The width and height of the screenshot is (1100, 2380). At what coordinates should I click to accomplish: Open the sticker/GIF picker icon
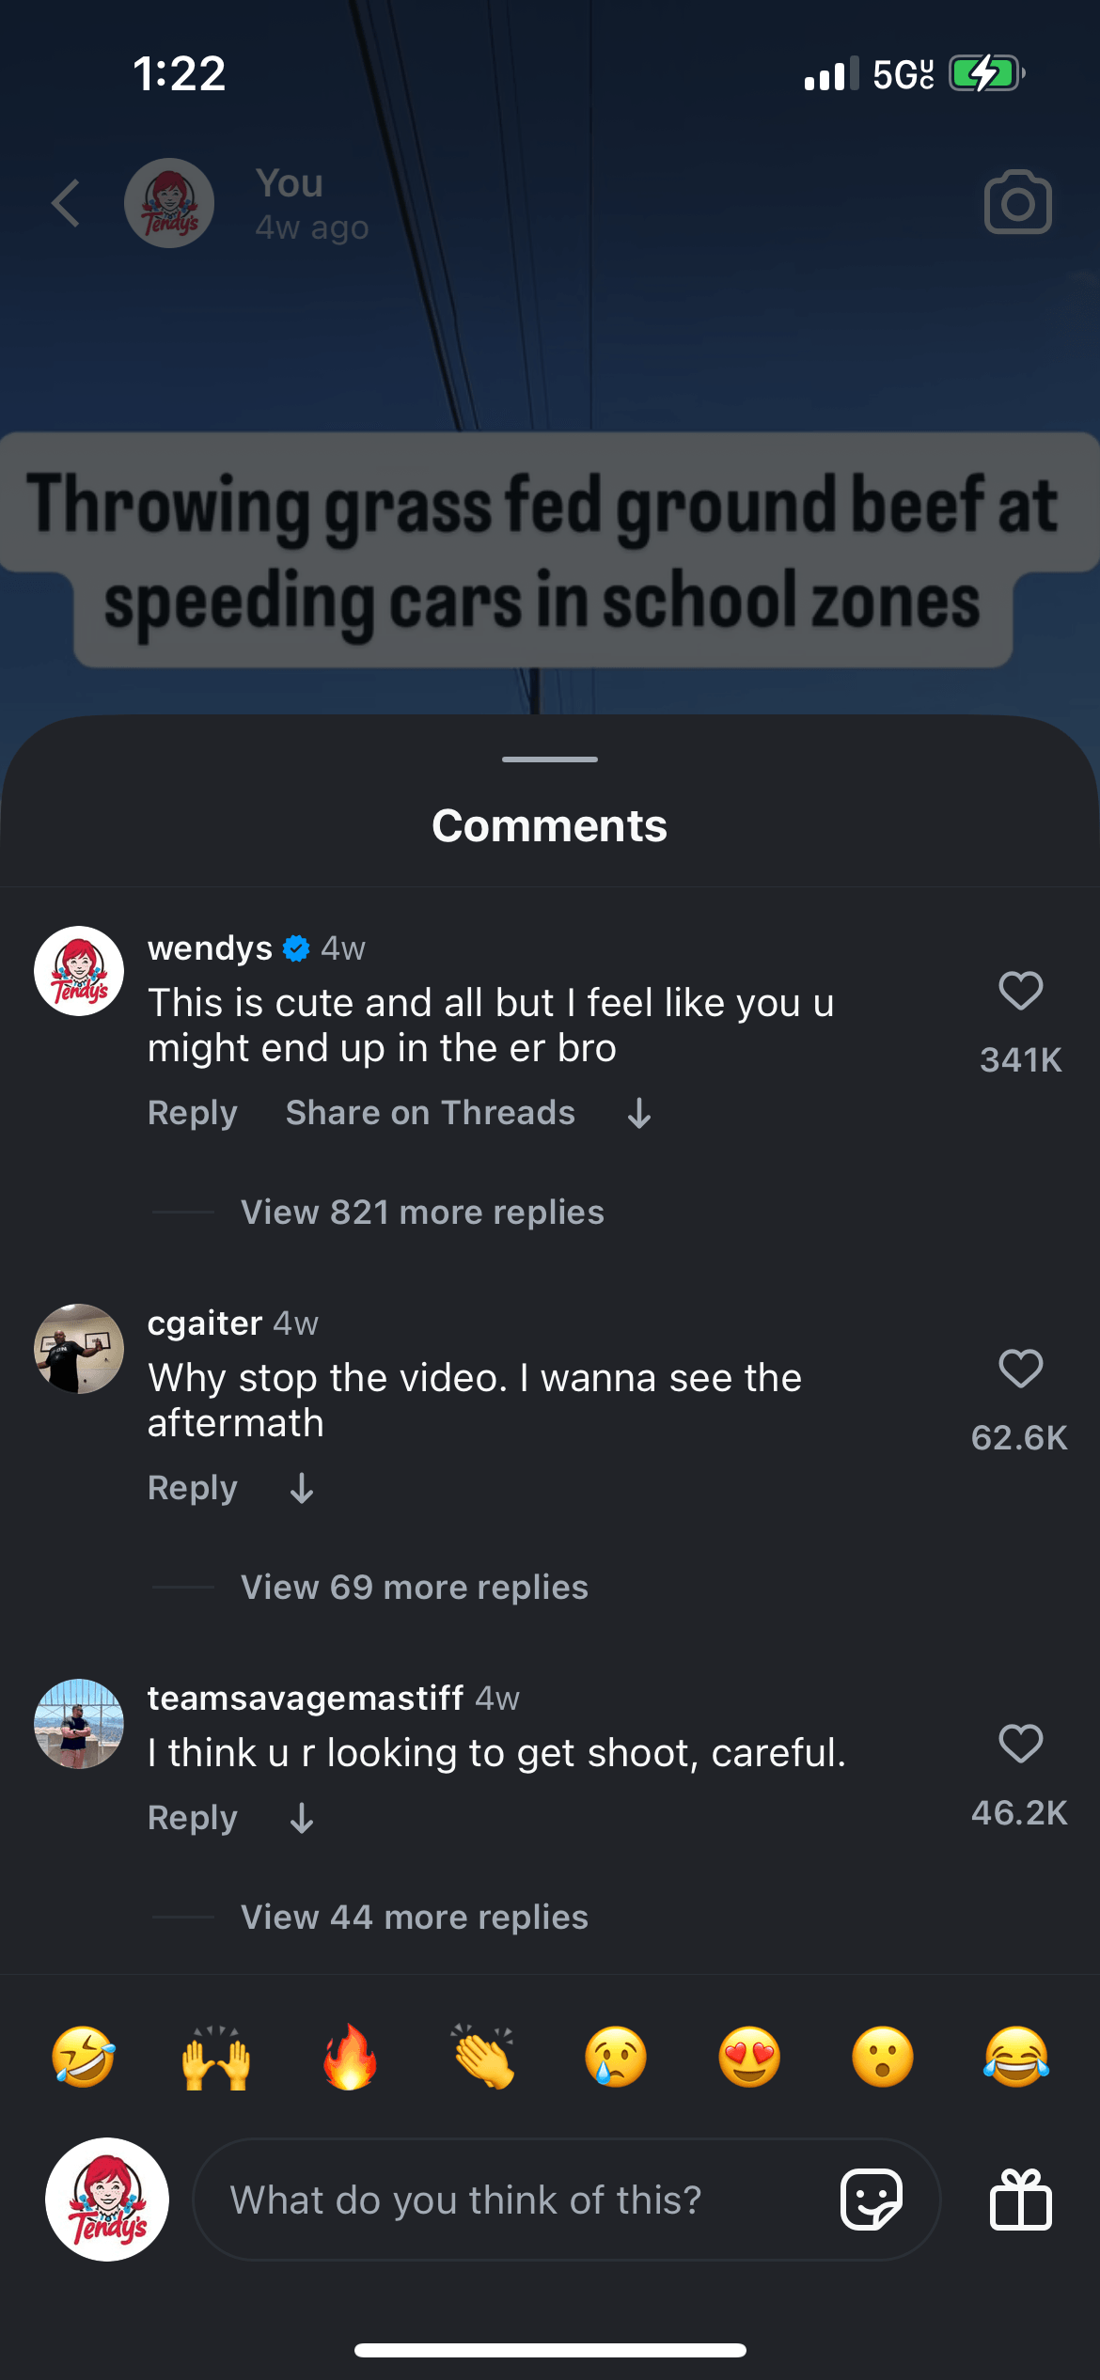pyautogui.click(x=872, y=2200)
